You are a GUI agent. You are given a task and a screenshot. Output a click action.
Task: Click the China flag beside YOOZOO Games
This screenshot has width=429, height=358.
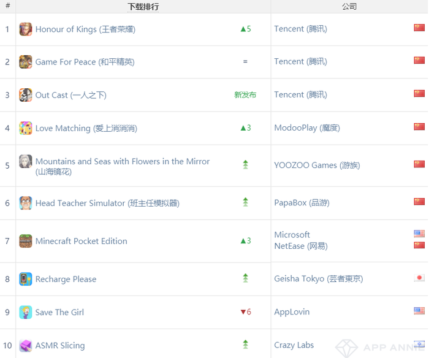[419, 164]
